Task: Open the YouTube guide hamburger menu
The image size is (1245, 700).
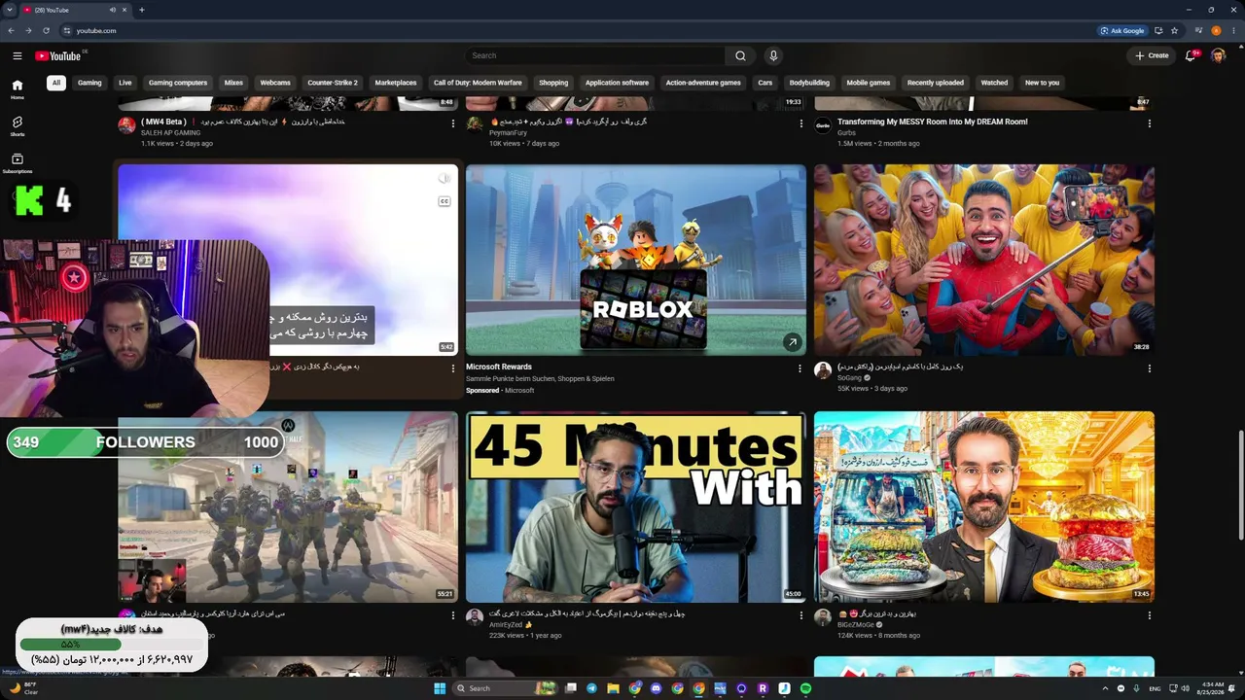Action: coord(17,55)
